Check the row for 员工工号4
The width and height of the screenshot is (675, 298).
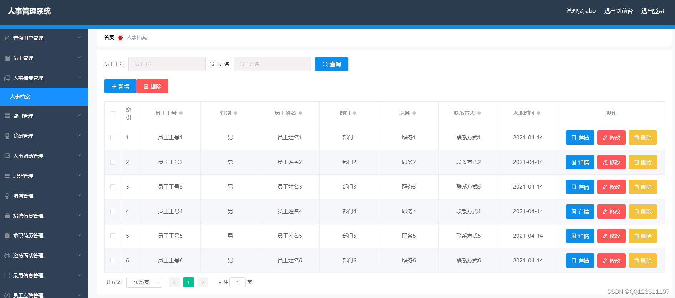(113, 211)
